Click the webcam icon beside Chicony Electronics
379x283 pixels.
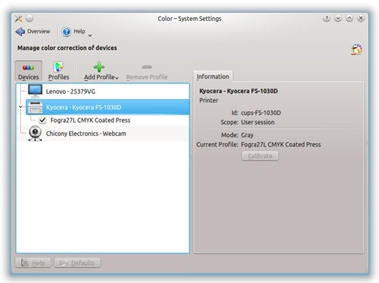[x=35, y=133]
